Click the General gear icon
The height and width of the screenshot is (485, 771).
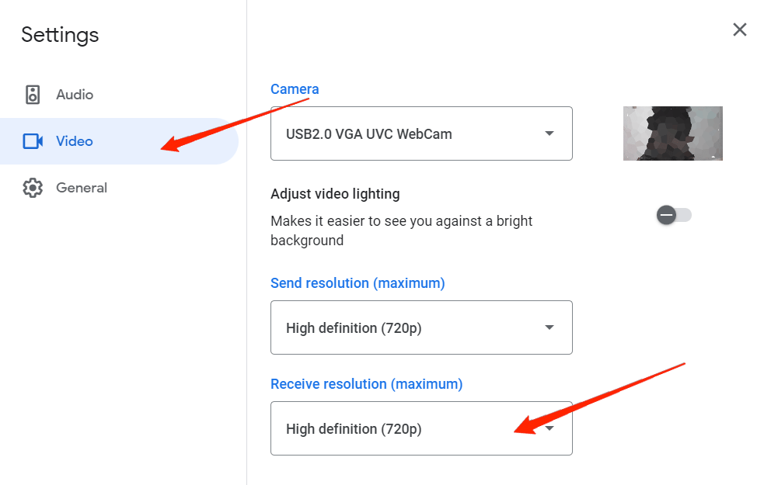[33, 188]
